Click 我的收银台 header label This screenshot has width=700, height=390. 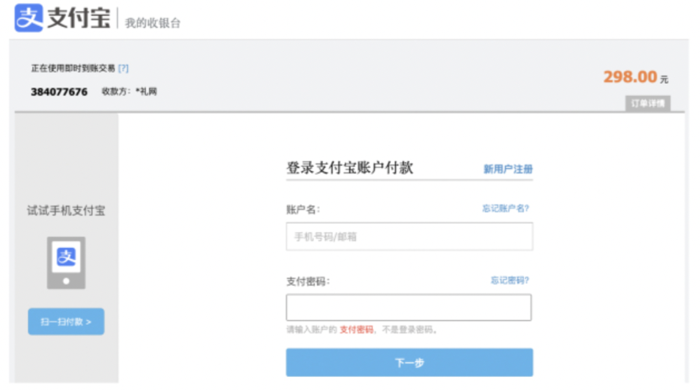click(153, 23)
